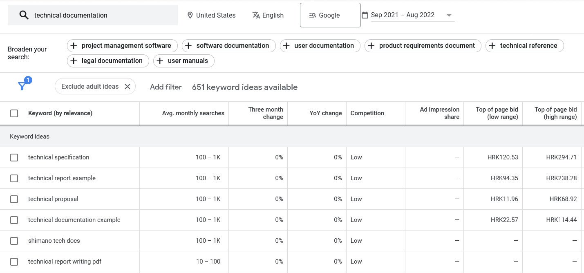Image resolution: width=584 pixels, height=273 pixels.
Task: Click the Google search network icon
Action: (313, 15)
